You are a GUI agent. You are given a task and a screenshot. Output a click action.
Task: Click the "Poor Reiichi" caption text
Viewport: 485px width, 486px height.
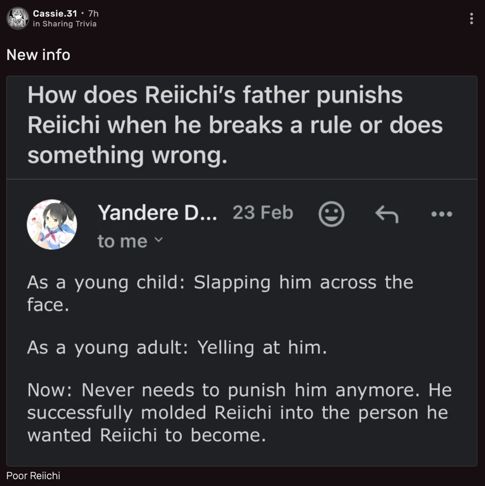(x=33, y=476)
